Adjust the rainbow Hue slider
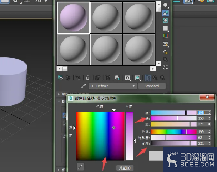 [x=173, y=132]
